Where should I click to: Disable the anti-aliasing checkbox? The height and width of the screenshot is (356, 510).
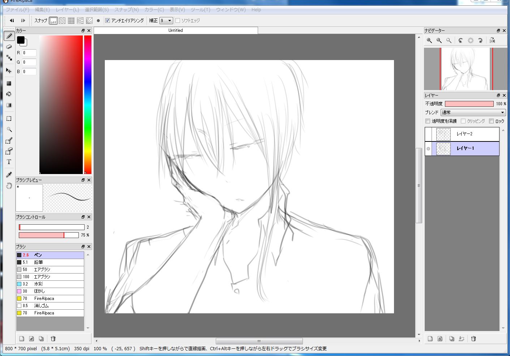coord(107,21)
